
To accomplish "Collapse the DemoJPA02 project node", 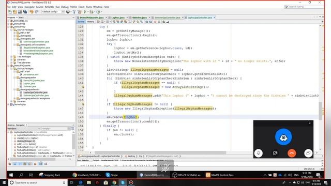I will point(9,27).
